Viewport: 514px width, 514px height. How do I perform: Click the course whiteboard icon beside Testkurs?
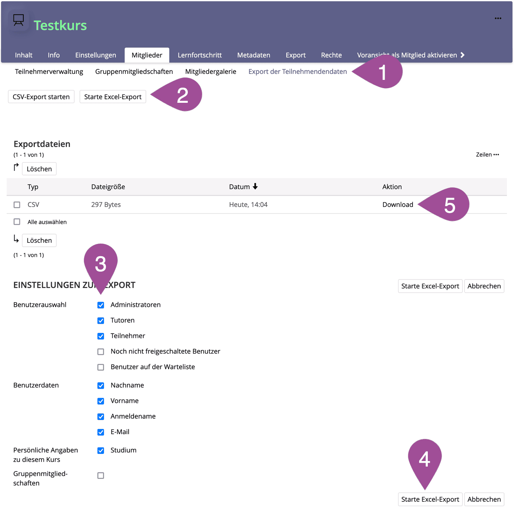18,20
